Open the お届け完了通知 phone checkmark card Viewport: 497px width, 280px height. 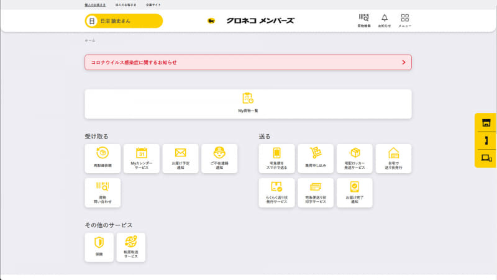[354, 192]
